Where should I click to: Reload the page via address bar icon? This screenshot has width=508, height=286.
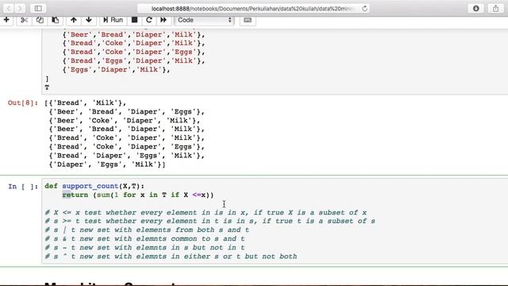[x=365, y=9]
